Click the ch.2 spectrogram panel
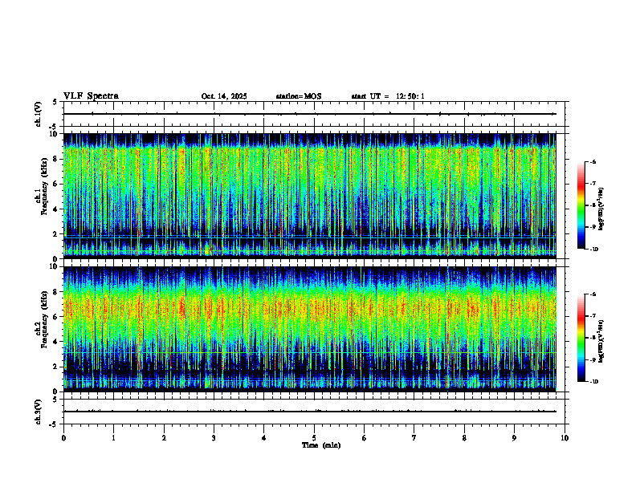Image resolution: width=636 pixels, height=491 pixels. click(310, 329)
